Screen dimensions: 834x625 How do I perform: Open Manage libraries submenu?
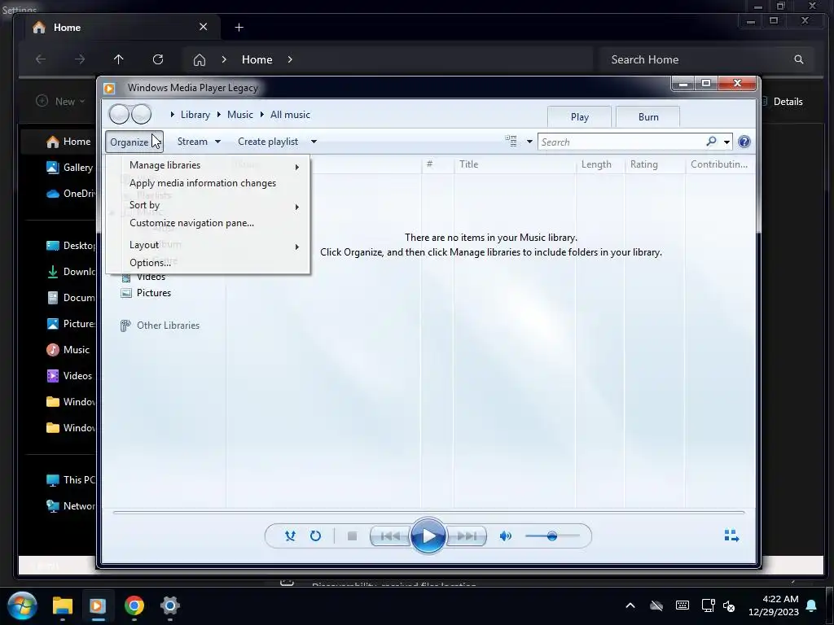coord(208,165)
